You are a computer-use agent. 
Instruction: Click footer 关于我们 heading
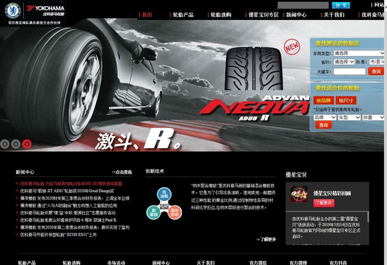[x=206, y=263]
